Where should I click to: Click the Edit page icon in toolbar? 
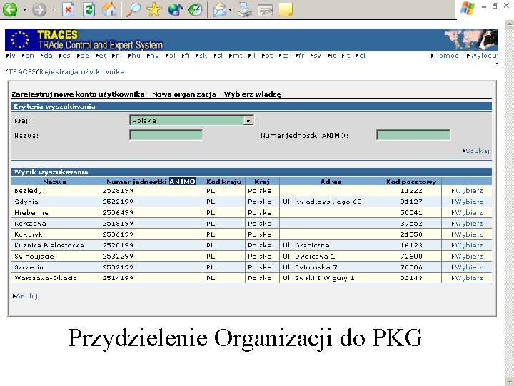tap(265, 9)
